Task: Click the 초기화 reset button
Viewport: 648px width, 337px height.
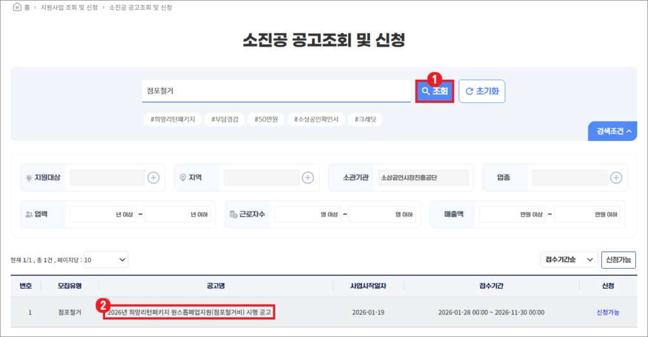Action: 482,92
